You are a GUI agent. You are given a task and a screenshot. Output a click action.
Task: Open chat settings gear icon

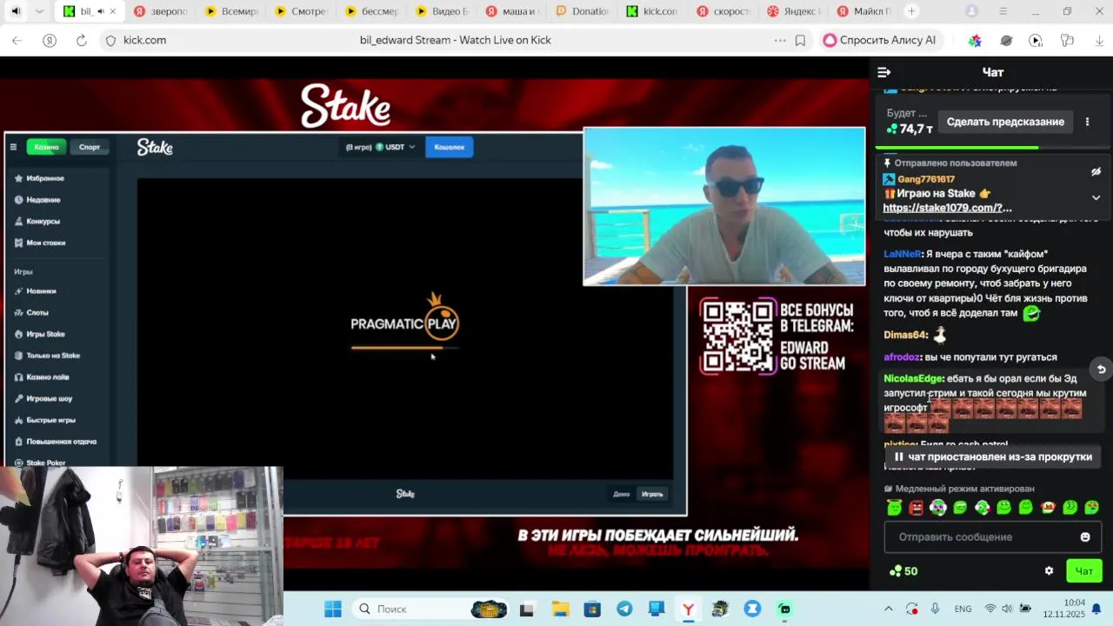pos(1049,571)
